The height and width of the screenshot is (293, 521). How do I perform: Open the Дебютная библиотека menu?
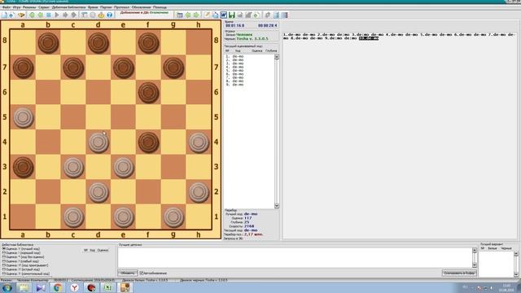[x=68, y=7]
